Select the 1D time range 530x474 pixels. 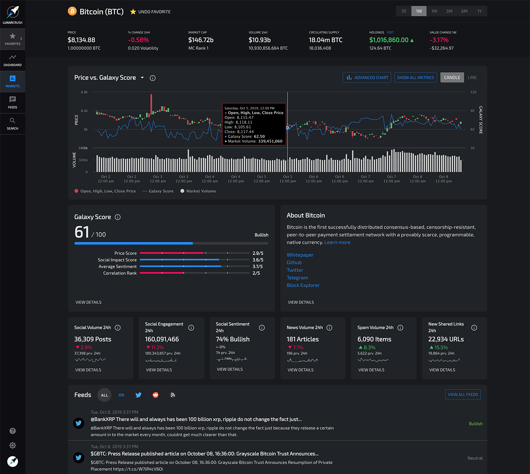coord(404,11)
